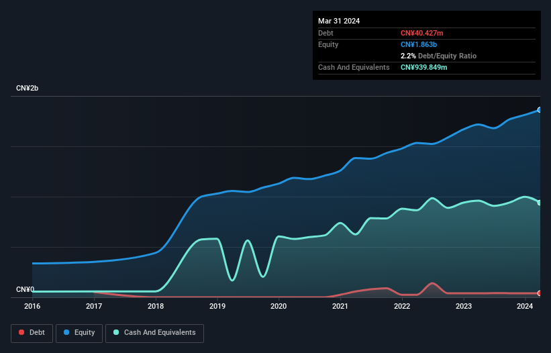Viewport: 551px width, 353px height.
Task: Click the red Debt endpoint marker
Action: tap(540, 293)
